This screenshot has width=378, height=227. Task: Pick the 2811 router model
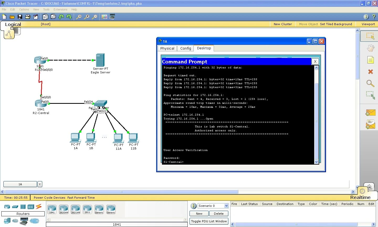coord(87,209)
